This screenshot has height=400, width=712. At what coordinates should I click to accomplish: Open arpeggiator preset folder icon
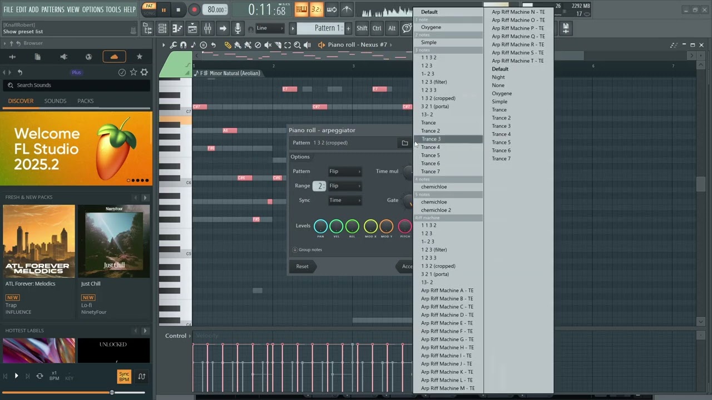(x=405, y=143)
